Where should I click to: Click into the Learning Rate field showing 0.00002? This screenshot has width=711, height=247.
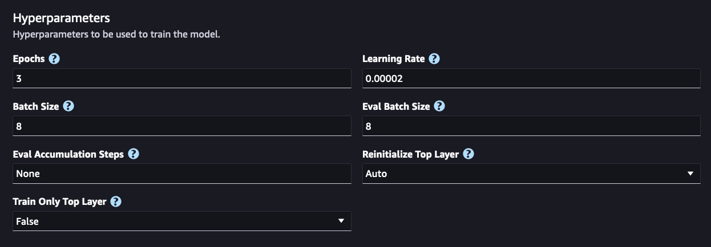[x=531, y=79]
